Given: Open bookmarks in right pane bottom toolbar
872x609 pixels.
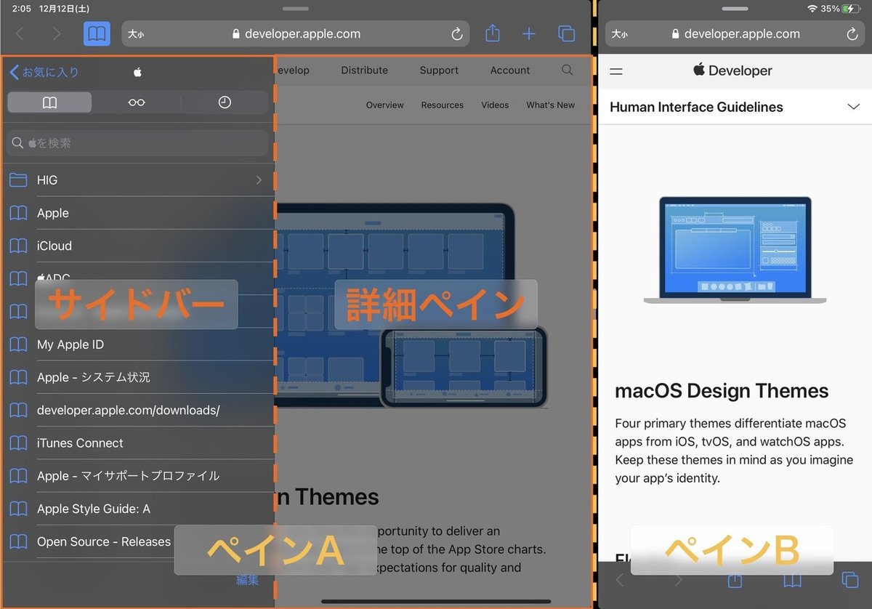Looking at the screenshot, I should pos(792,580).
